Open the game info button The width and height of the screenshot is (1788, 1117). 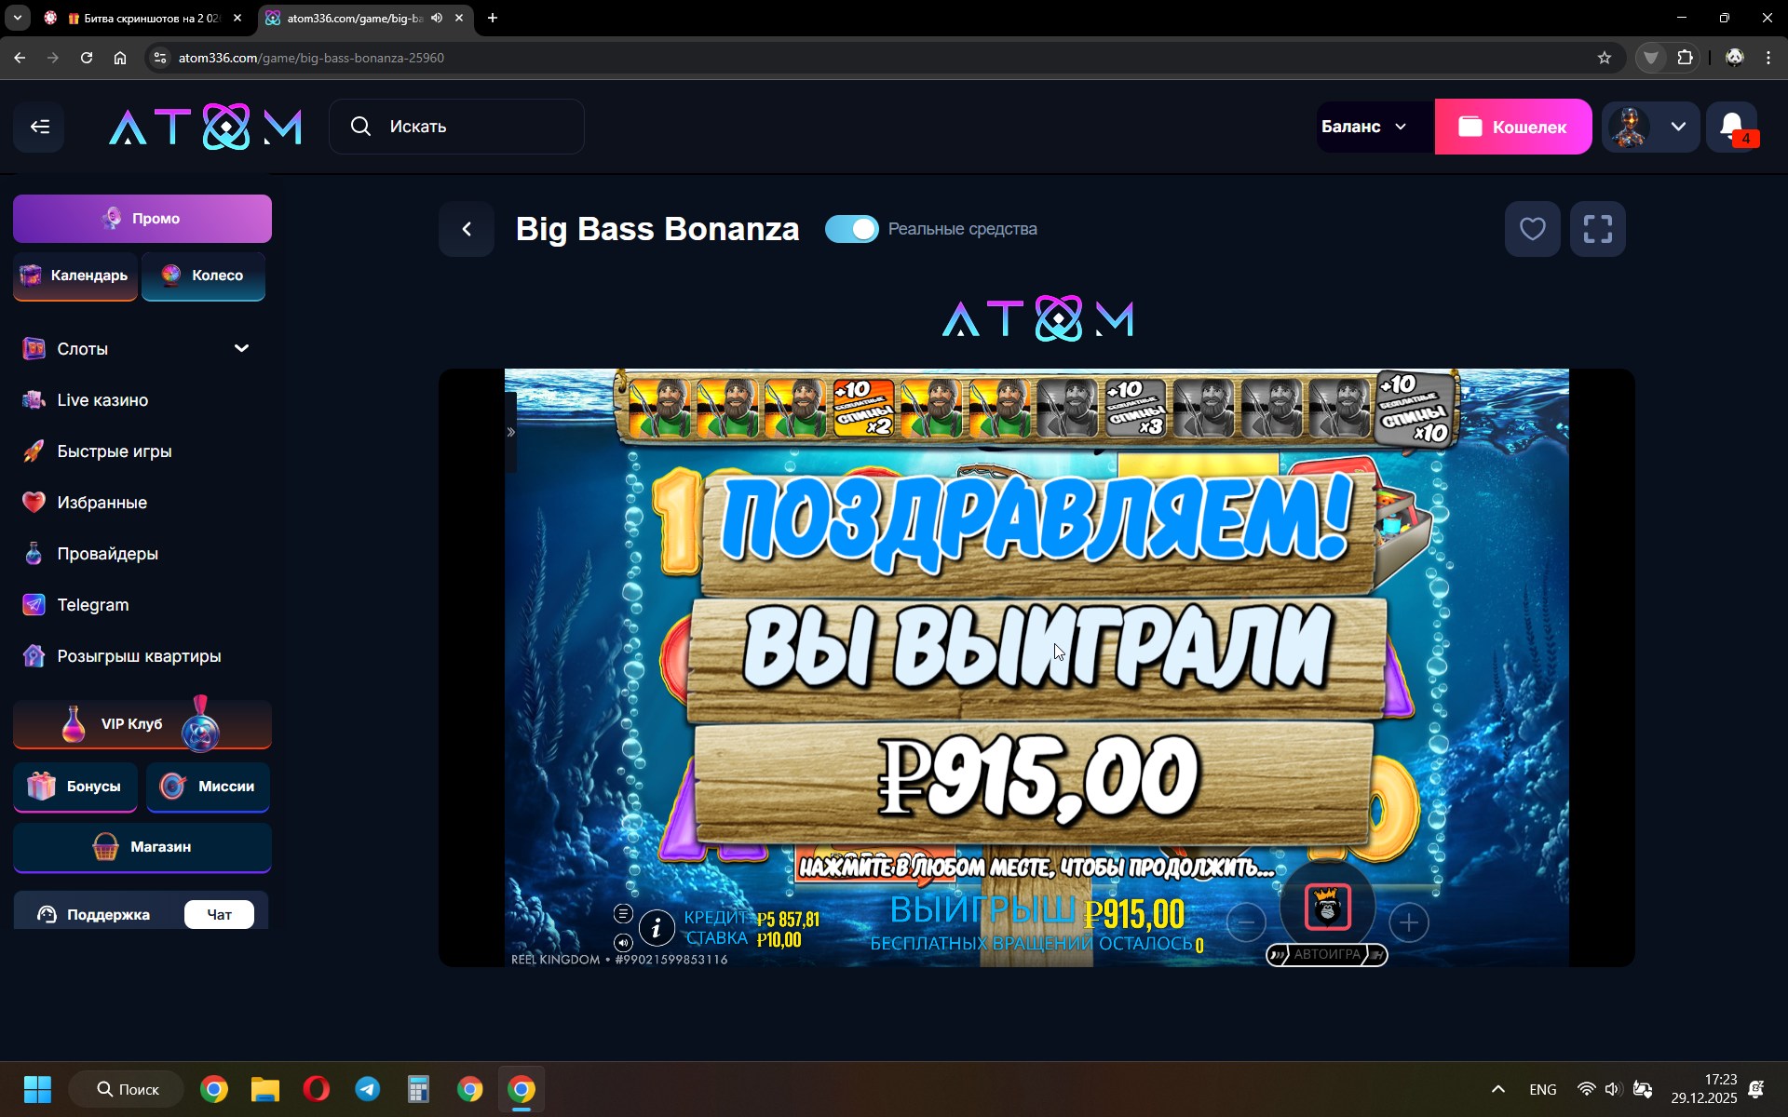coord(657,927)
